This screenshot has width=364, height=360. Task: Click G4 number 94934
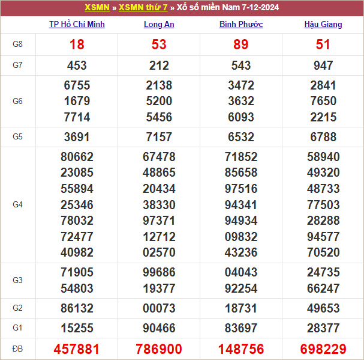pyautogui.click(x=241, y=221)
